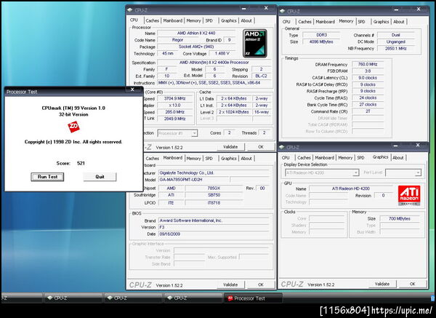Switch to Graphics tab in CPU window
Screen dimensions: 436x318
229,20
